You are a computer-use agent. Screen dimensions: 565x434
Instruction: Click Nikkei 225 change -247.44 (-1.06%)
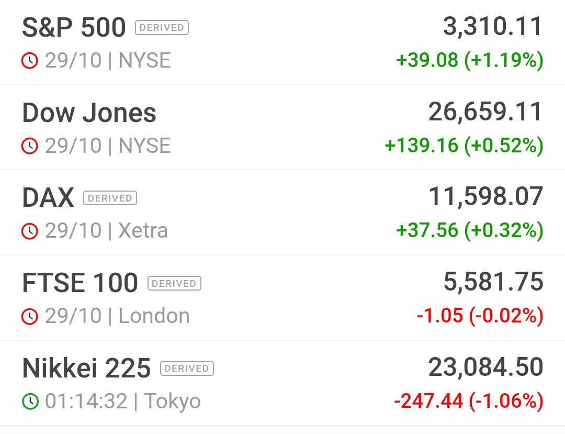[x=469, y=401]
